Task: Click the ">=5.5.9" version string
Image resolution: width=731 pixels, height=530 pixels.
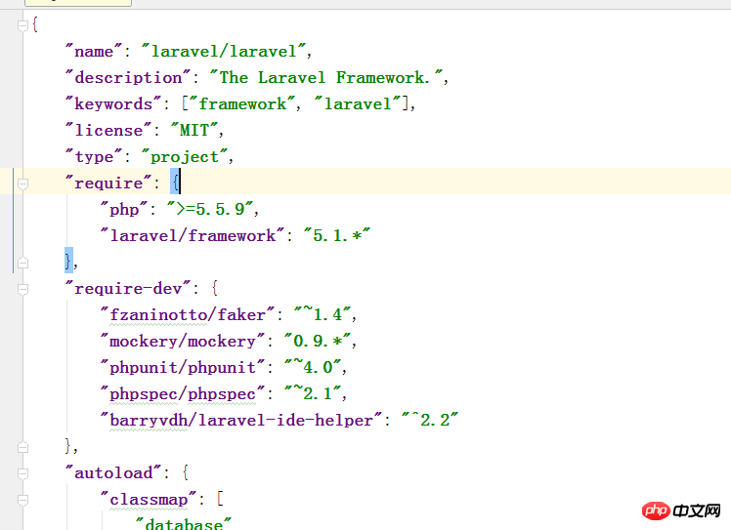Action: (x=210, y=209)
